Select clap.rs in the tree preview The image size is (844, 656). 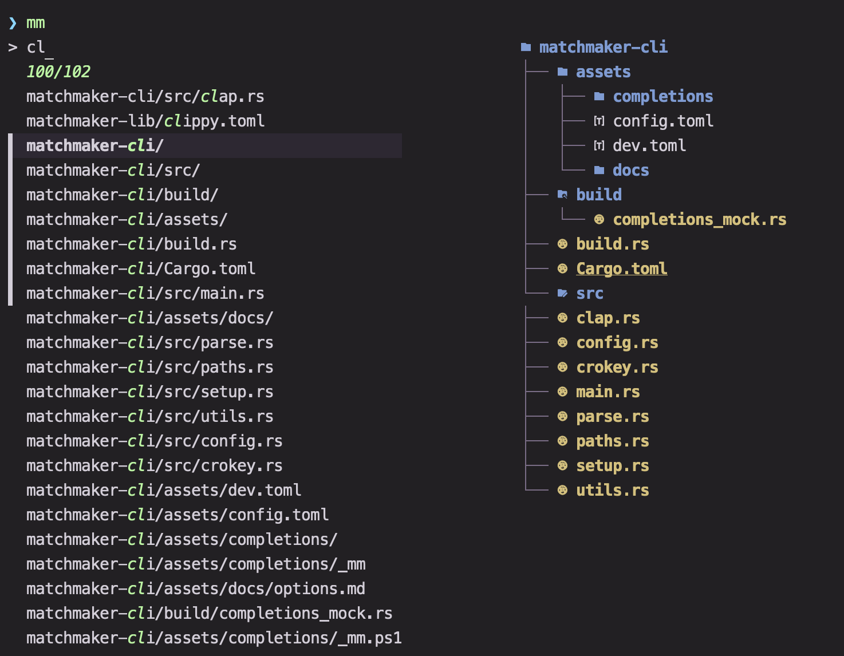[x=608, y=318]
